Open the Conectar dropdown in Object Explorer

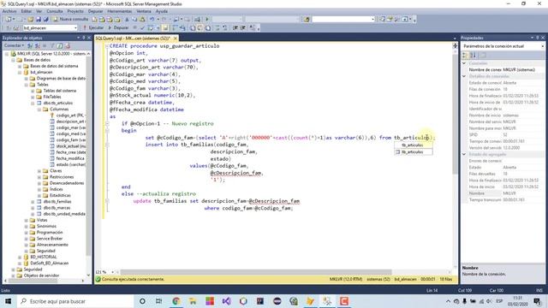(14, 45)
